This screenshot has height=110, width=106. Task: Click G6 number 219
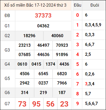click(x=43, y=92)
